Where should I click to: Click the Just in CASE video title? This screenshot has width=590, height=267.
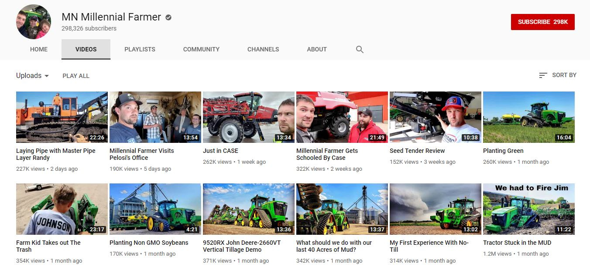[x=220, y=151]
